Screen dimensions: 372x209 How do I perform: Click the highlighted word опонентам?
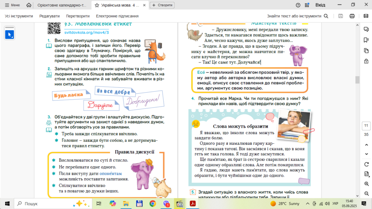tap(110, 173)
